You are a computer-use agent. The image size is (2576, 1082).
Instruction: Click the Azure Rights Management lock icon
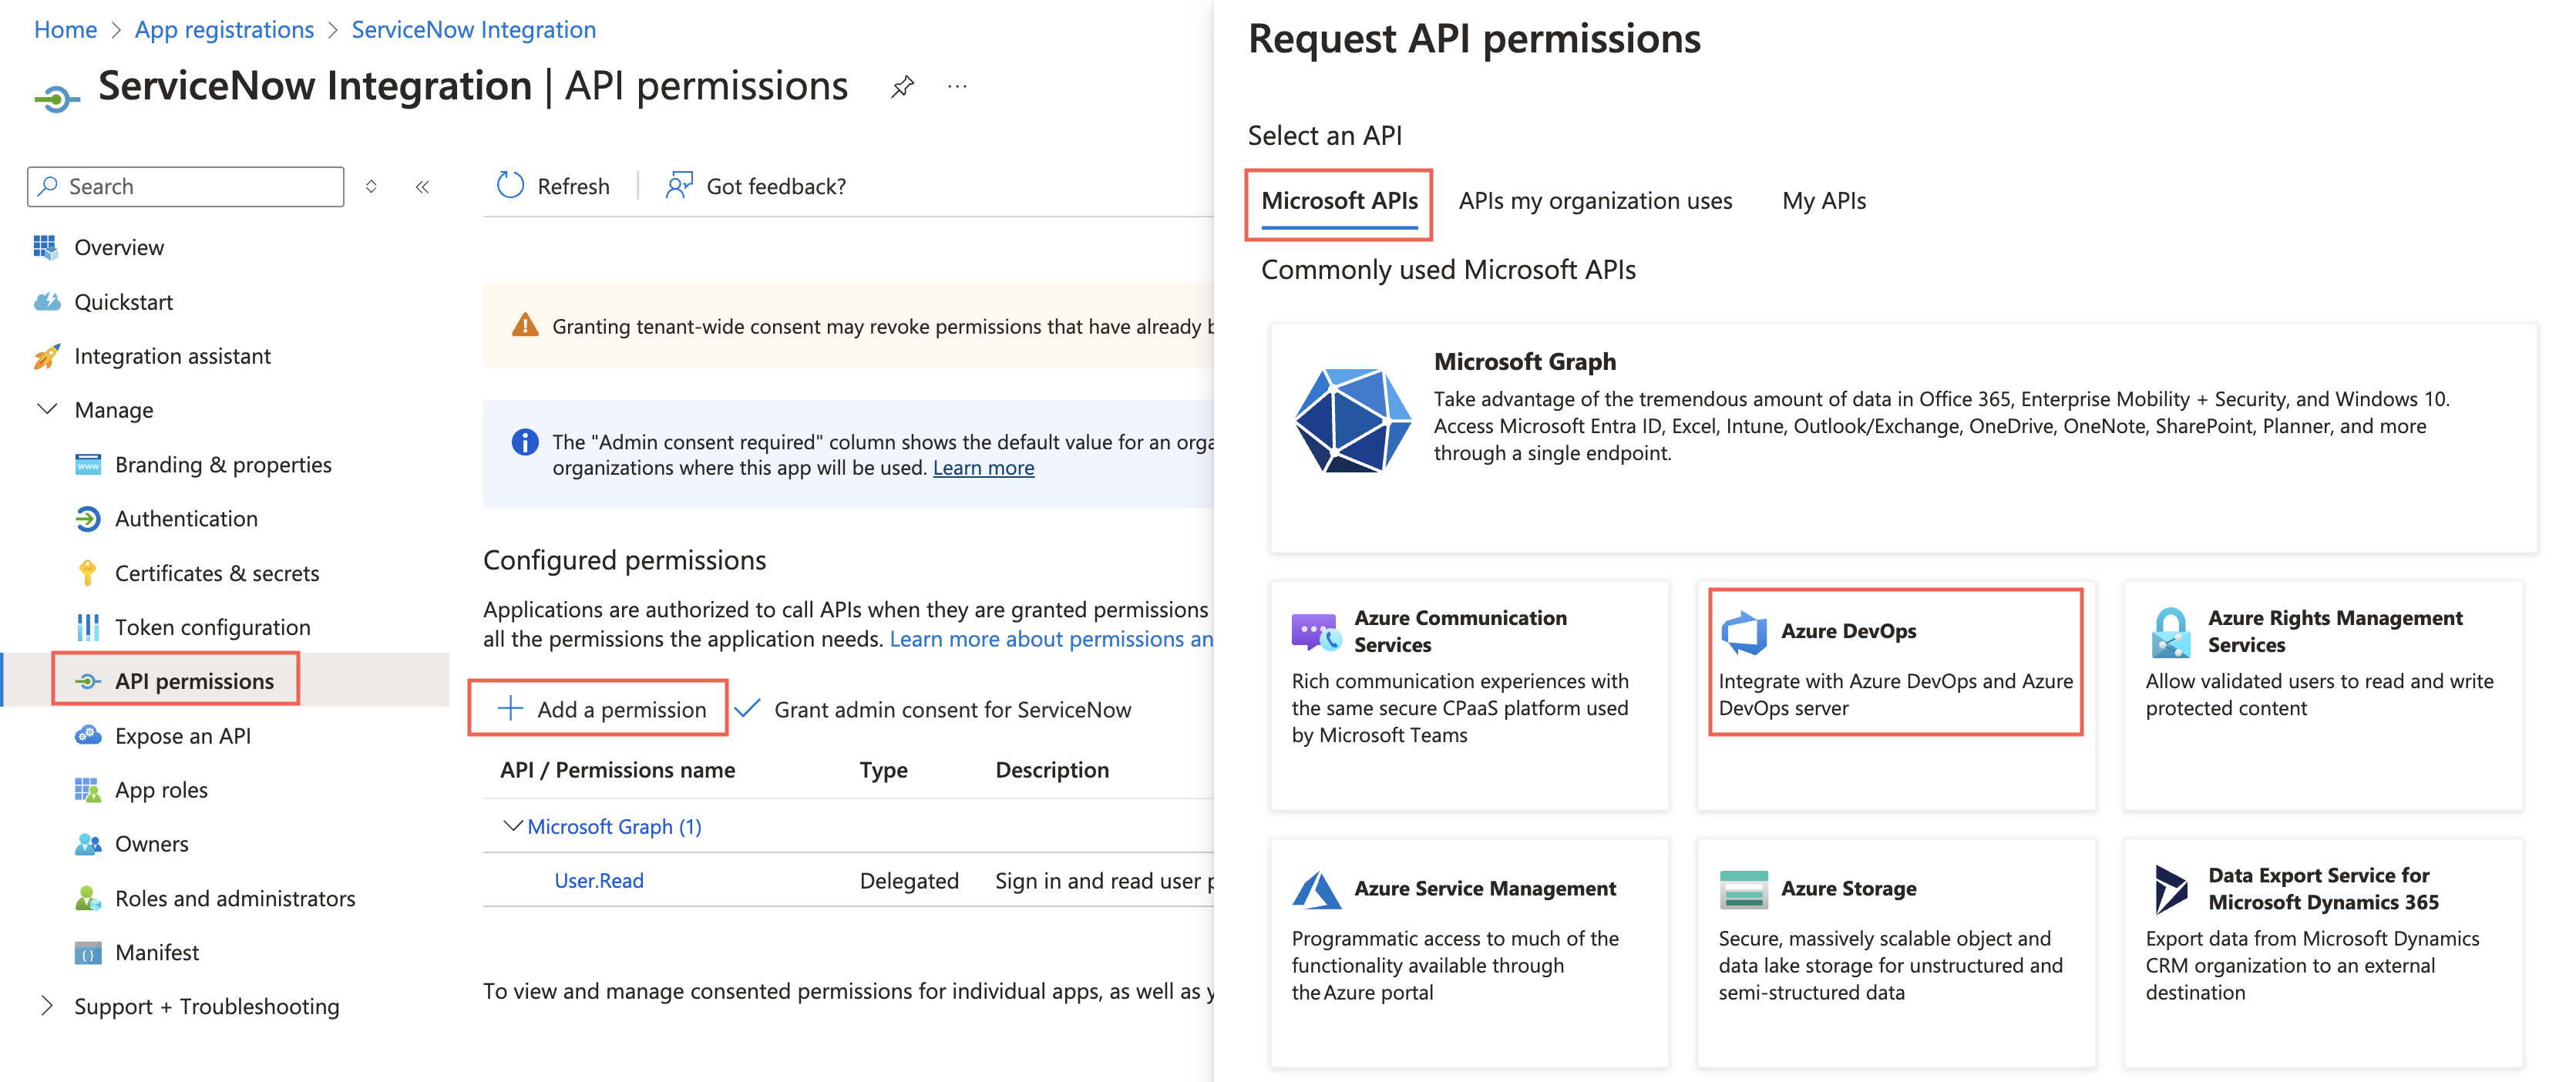point(2171,632)
